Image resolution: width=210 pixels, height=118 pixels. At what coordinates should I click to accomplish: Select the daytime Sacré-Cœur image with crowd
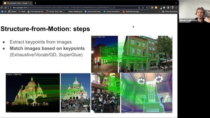pos(75,93)
